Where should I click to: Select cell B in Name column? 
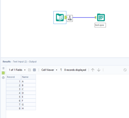click(x=28, y=85)
